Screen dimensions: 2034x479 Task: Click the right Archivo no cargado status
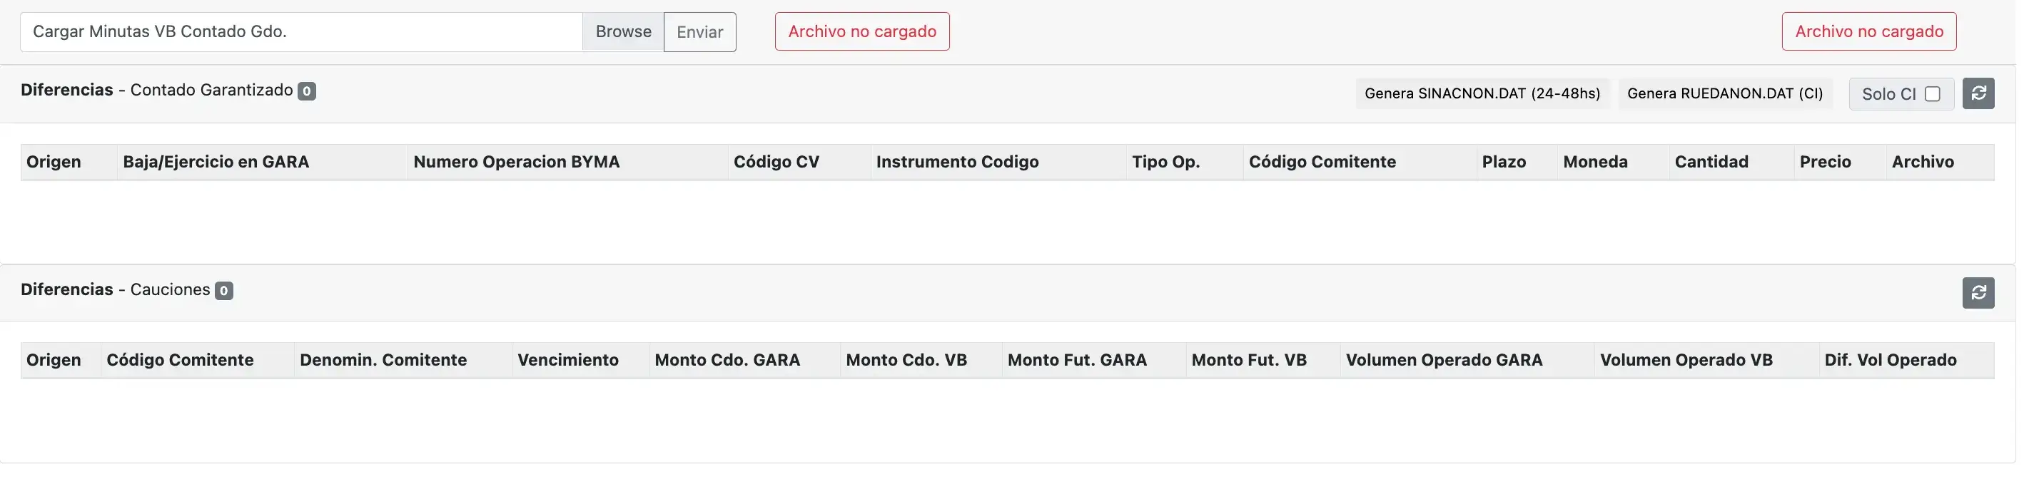(x=1869, y=31)
